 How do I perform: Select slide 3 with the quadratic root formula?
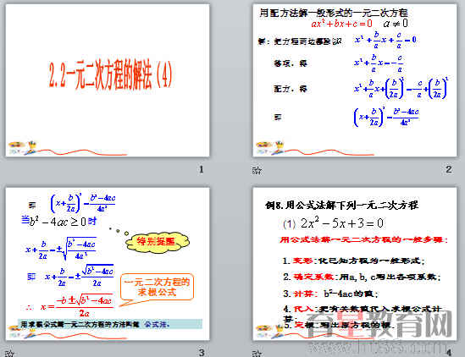[108, 264]
